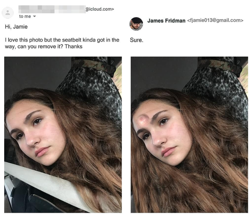Open the edited photo in the reply

pos(190,134)
